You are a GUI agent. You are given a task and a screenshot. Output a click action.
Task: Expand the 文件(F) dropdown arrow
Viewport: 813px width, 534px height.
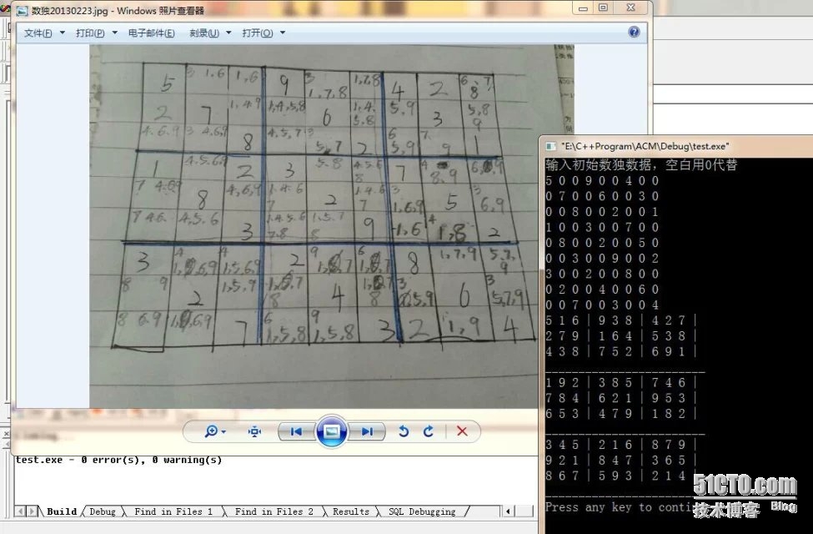63,33
